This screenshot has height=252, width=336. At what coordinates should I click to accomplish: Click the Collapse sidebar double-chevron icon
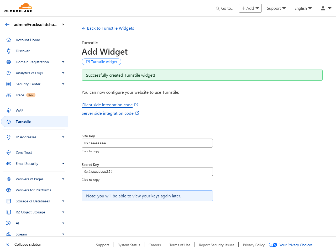tap(8, 244)
